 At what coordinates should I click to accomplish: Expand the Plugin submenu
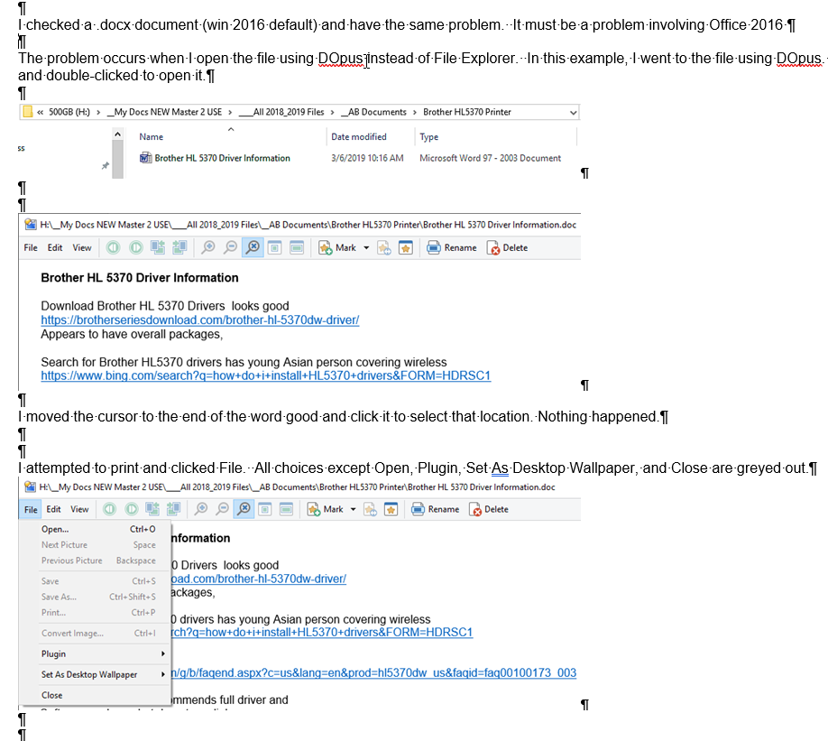pyautogui.click(x=95, y=653)
